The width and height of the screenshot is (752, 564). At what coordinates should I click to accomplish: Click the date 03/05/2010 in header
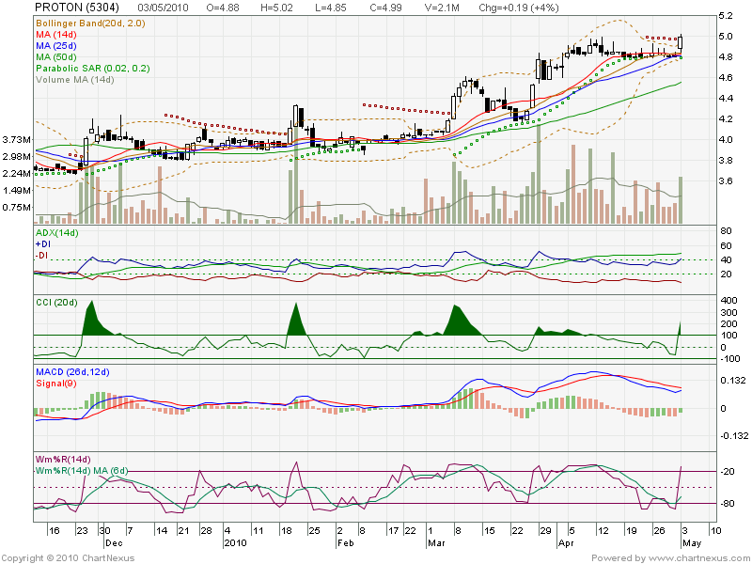163,8
